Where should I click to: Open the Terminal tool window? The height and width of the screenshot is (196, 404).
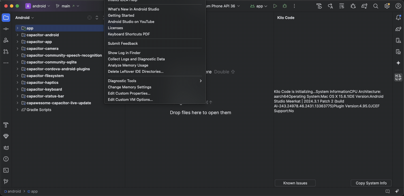click(6, 170)
